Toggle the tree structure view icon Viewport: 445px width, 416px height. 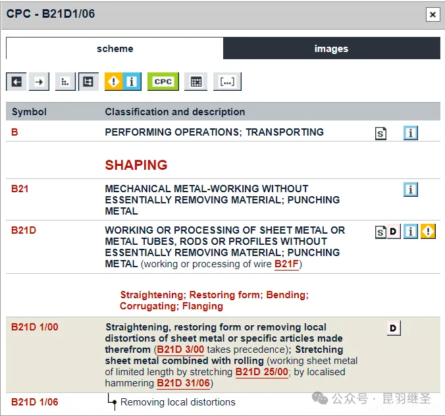[88, 82]
